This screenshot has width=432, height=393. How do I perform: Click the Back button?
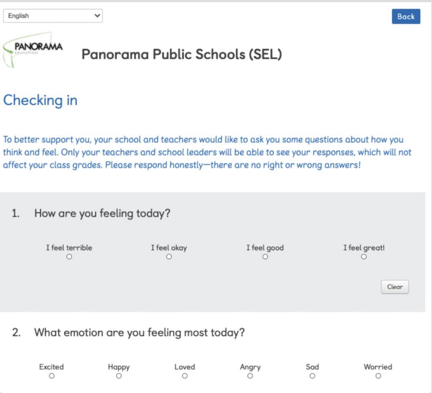(406, 16)
